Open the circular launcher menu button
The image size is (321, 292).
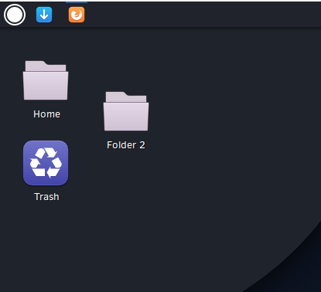pos(15,15)
